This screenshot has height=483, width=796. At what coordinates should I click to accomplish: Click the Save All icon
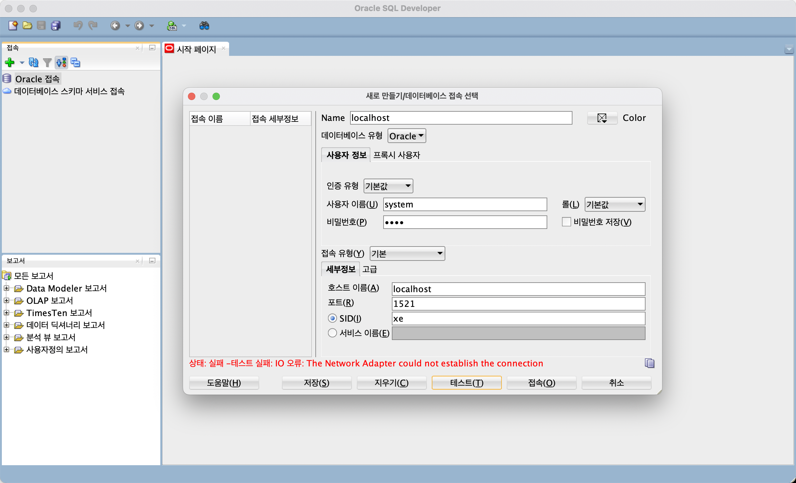56,25
